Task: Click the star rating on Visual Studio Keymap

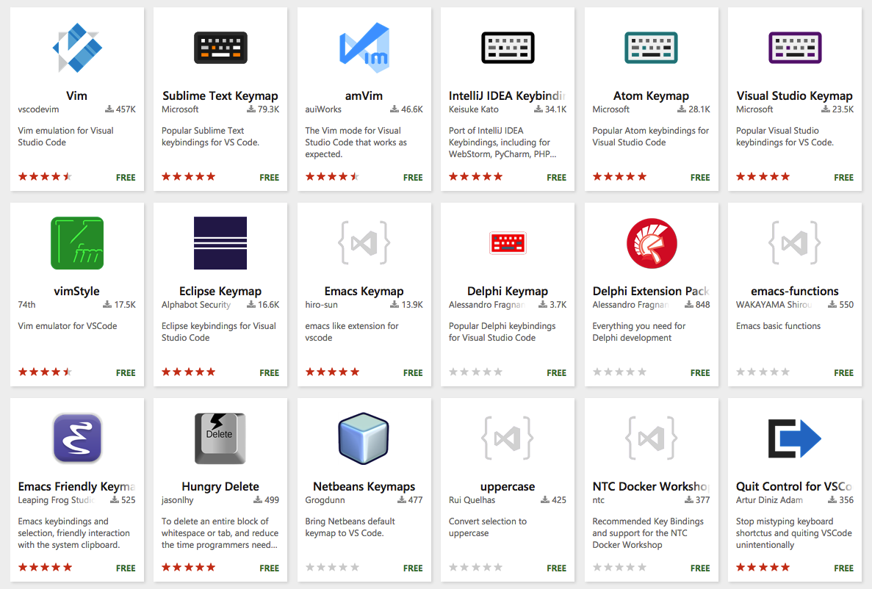Action: [x=763, y=177]
